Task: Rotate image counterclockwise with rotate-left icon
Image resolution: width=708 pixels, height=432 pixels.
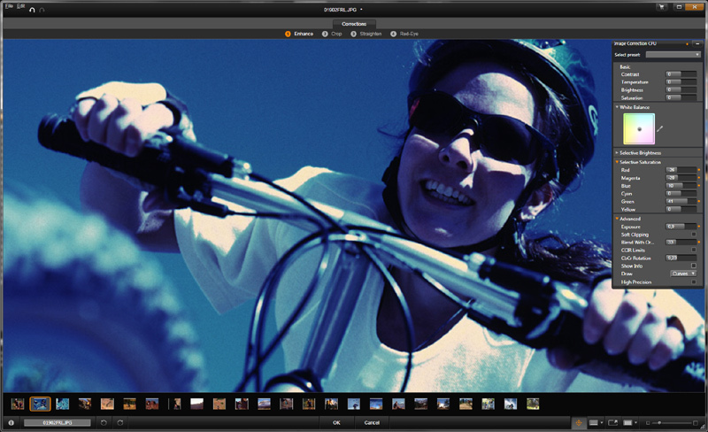Action: click(x=104, y=422)
